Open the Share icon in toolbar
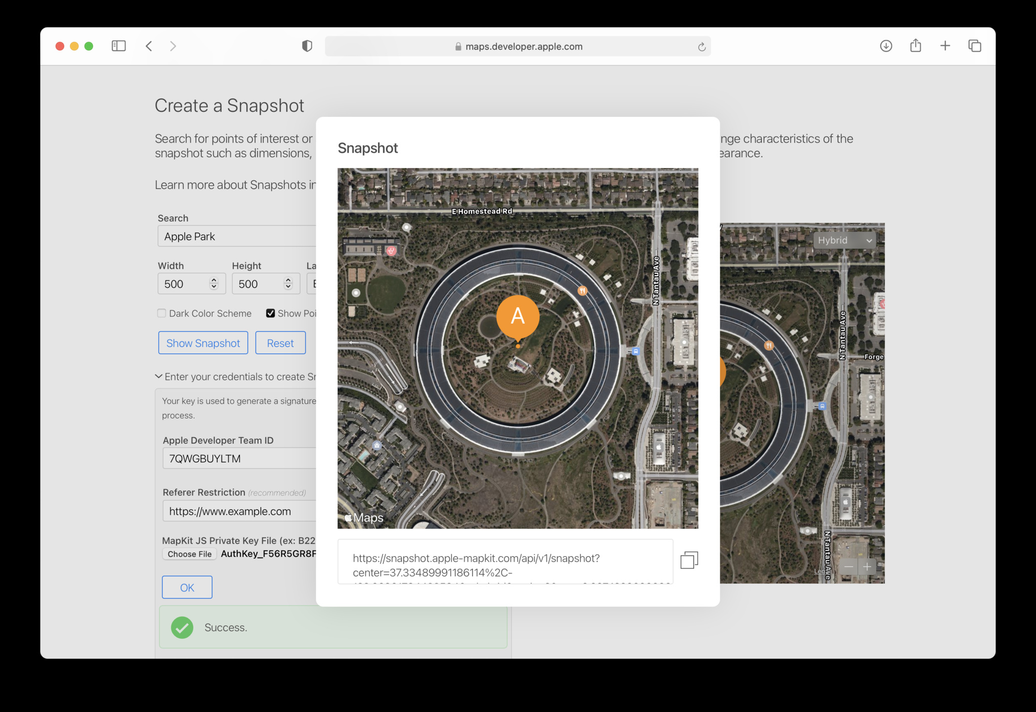The image size is (1036, 712). click(916, 46)
